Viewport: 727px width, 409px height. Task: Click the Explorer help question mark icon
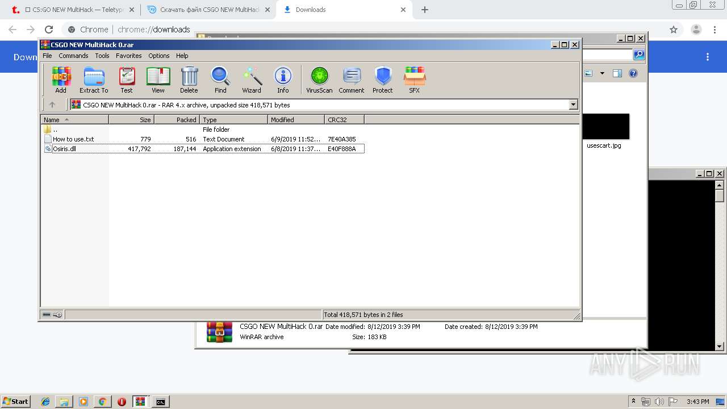633,73
